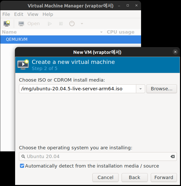This screenshot has width=181, height=186.
Task: Maximize the Virtual Machine Manager window
Action: (128, 5)
